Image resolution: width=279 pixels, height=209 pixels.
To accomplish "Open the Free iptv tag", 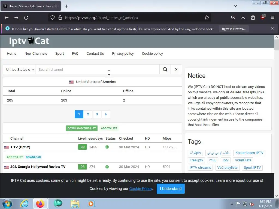I will point(196,160).
